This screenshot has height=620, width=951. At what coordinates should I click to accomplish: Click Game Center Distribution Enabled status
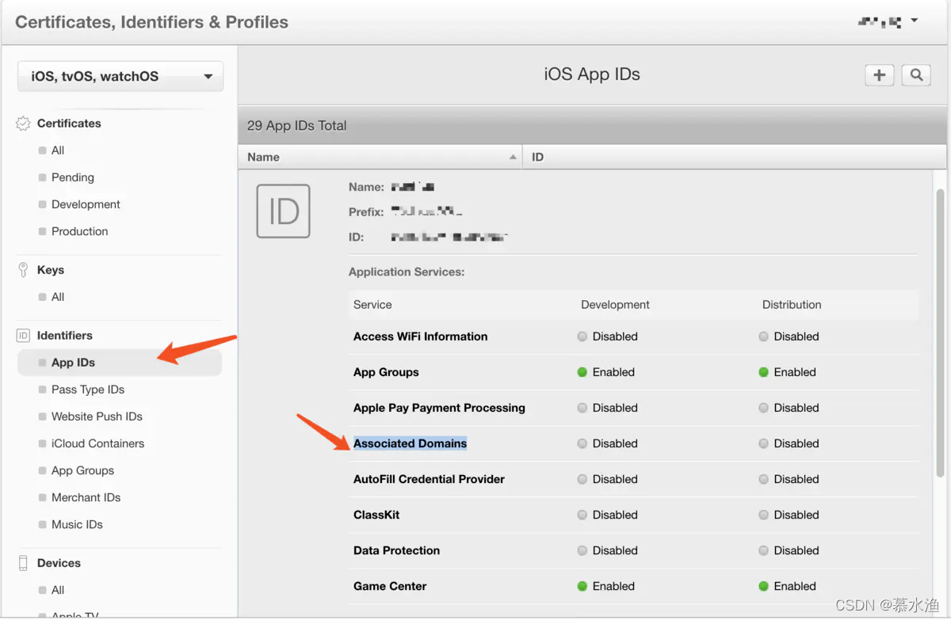(787, 586)
